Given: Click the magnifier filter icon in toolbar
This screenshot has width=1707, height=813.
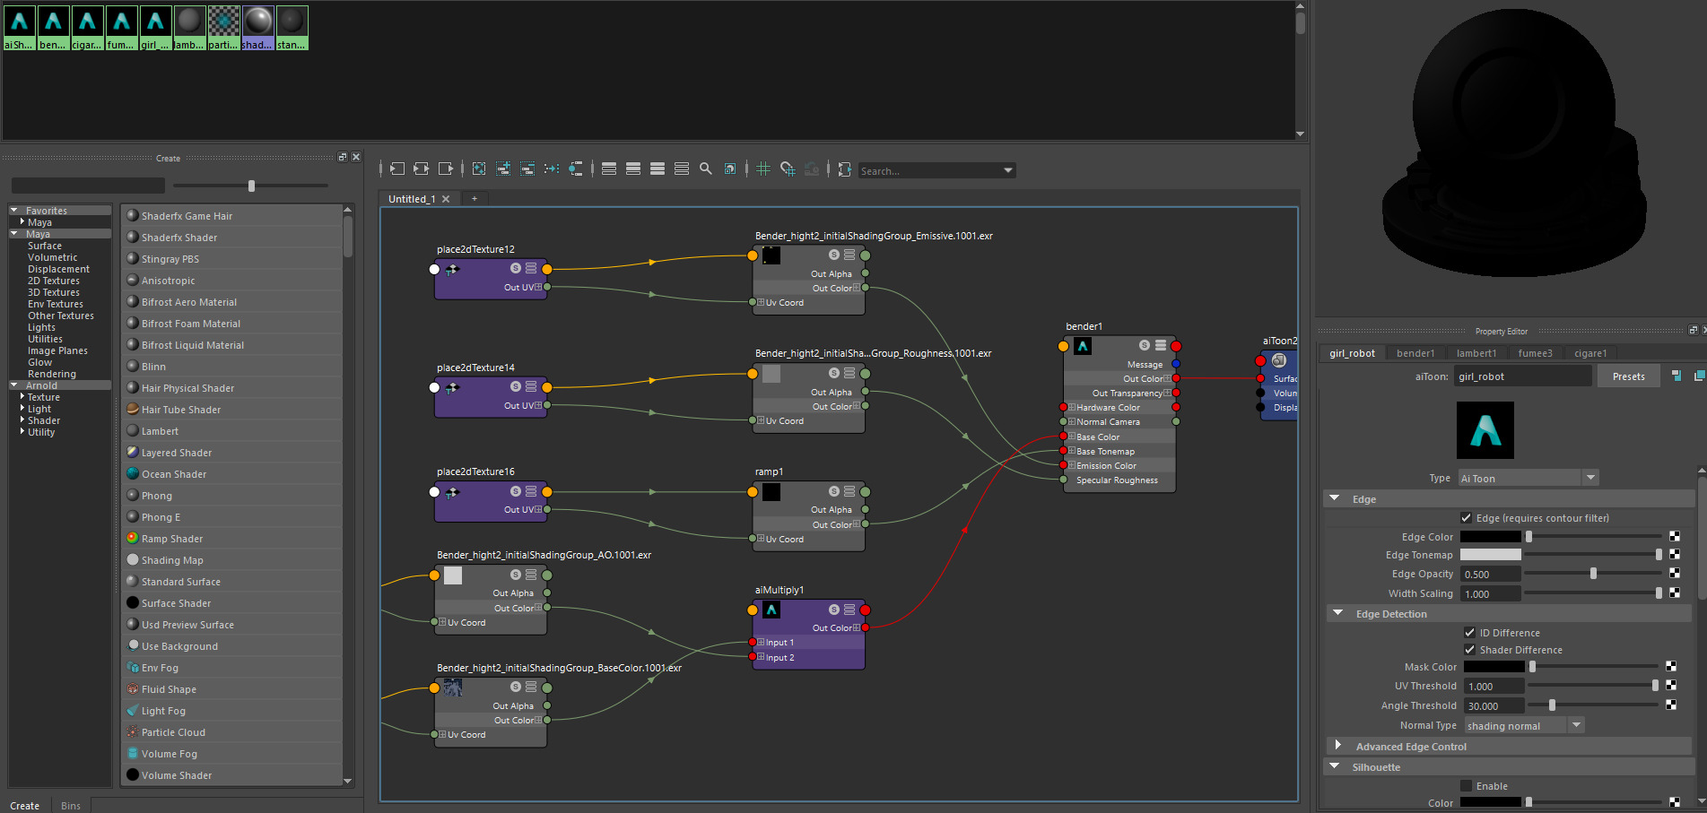Looking at the screenshot, I should coord(706,169).
